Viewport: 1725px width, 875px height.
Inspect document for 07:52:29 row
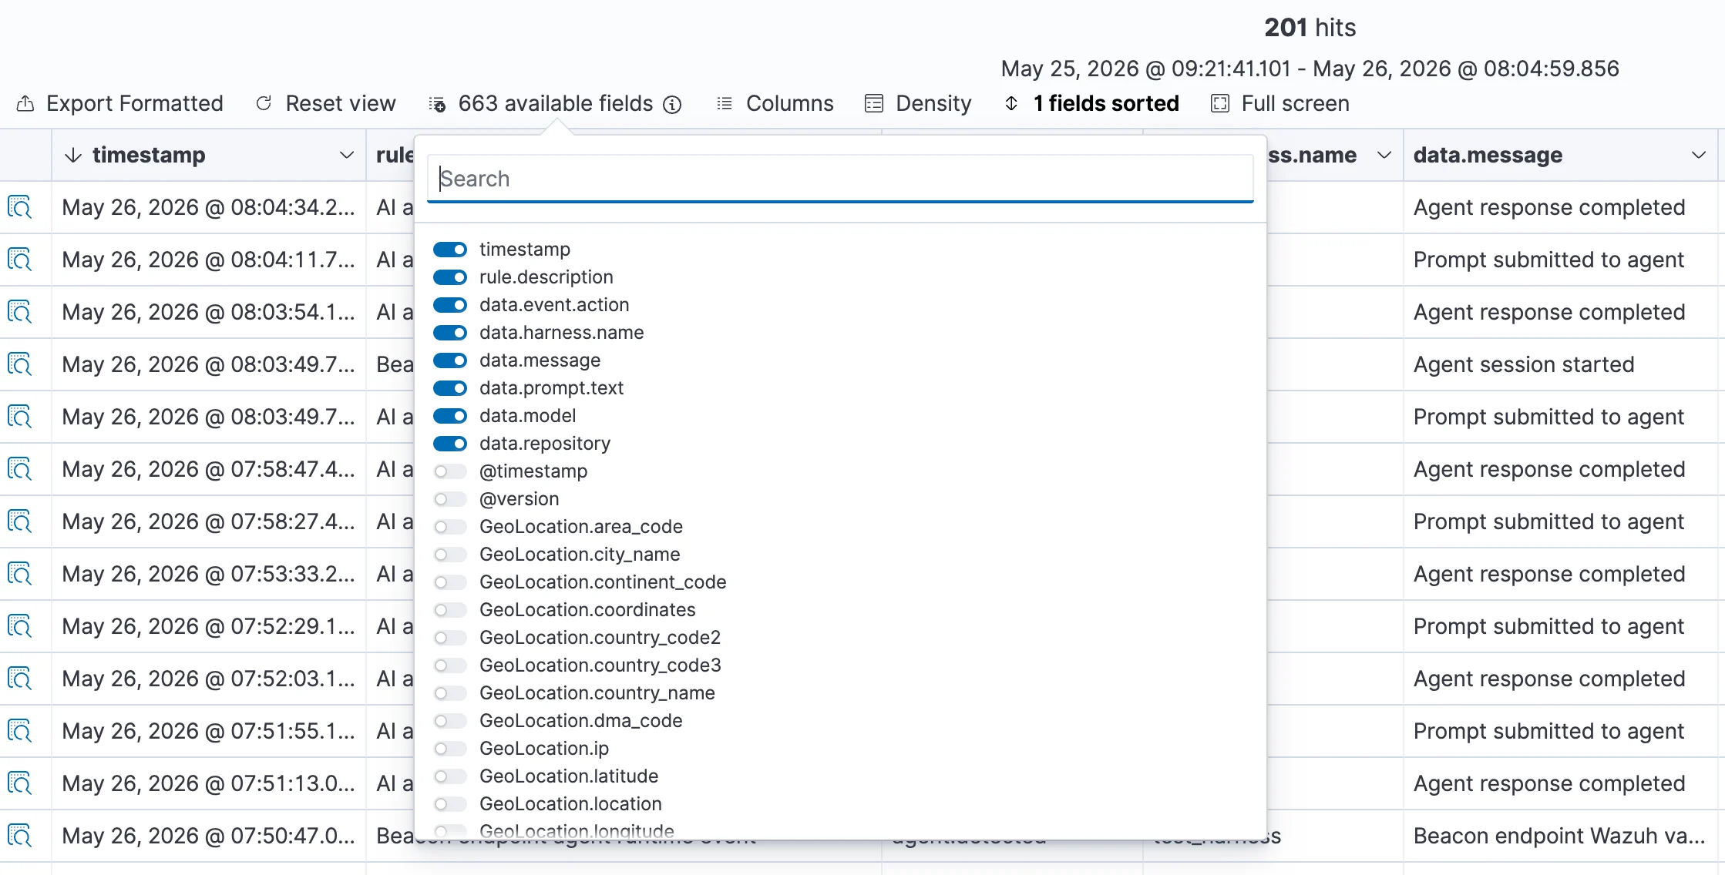19,626
